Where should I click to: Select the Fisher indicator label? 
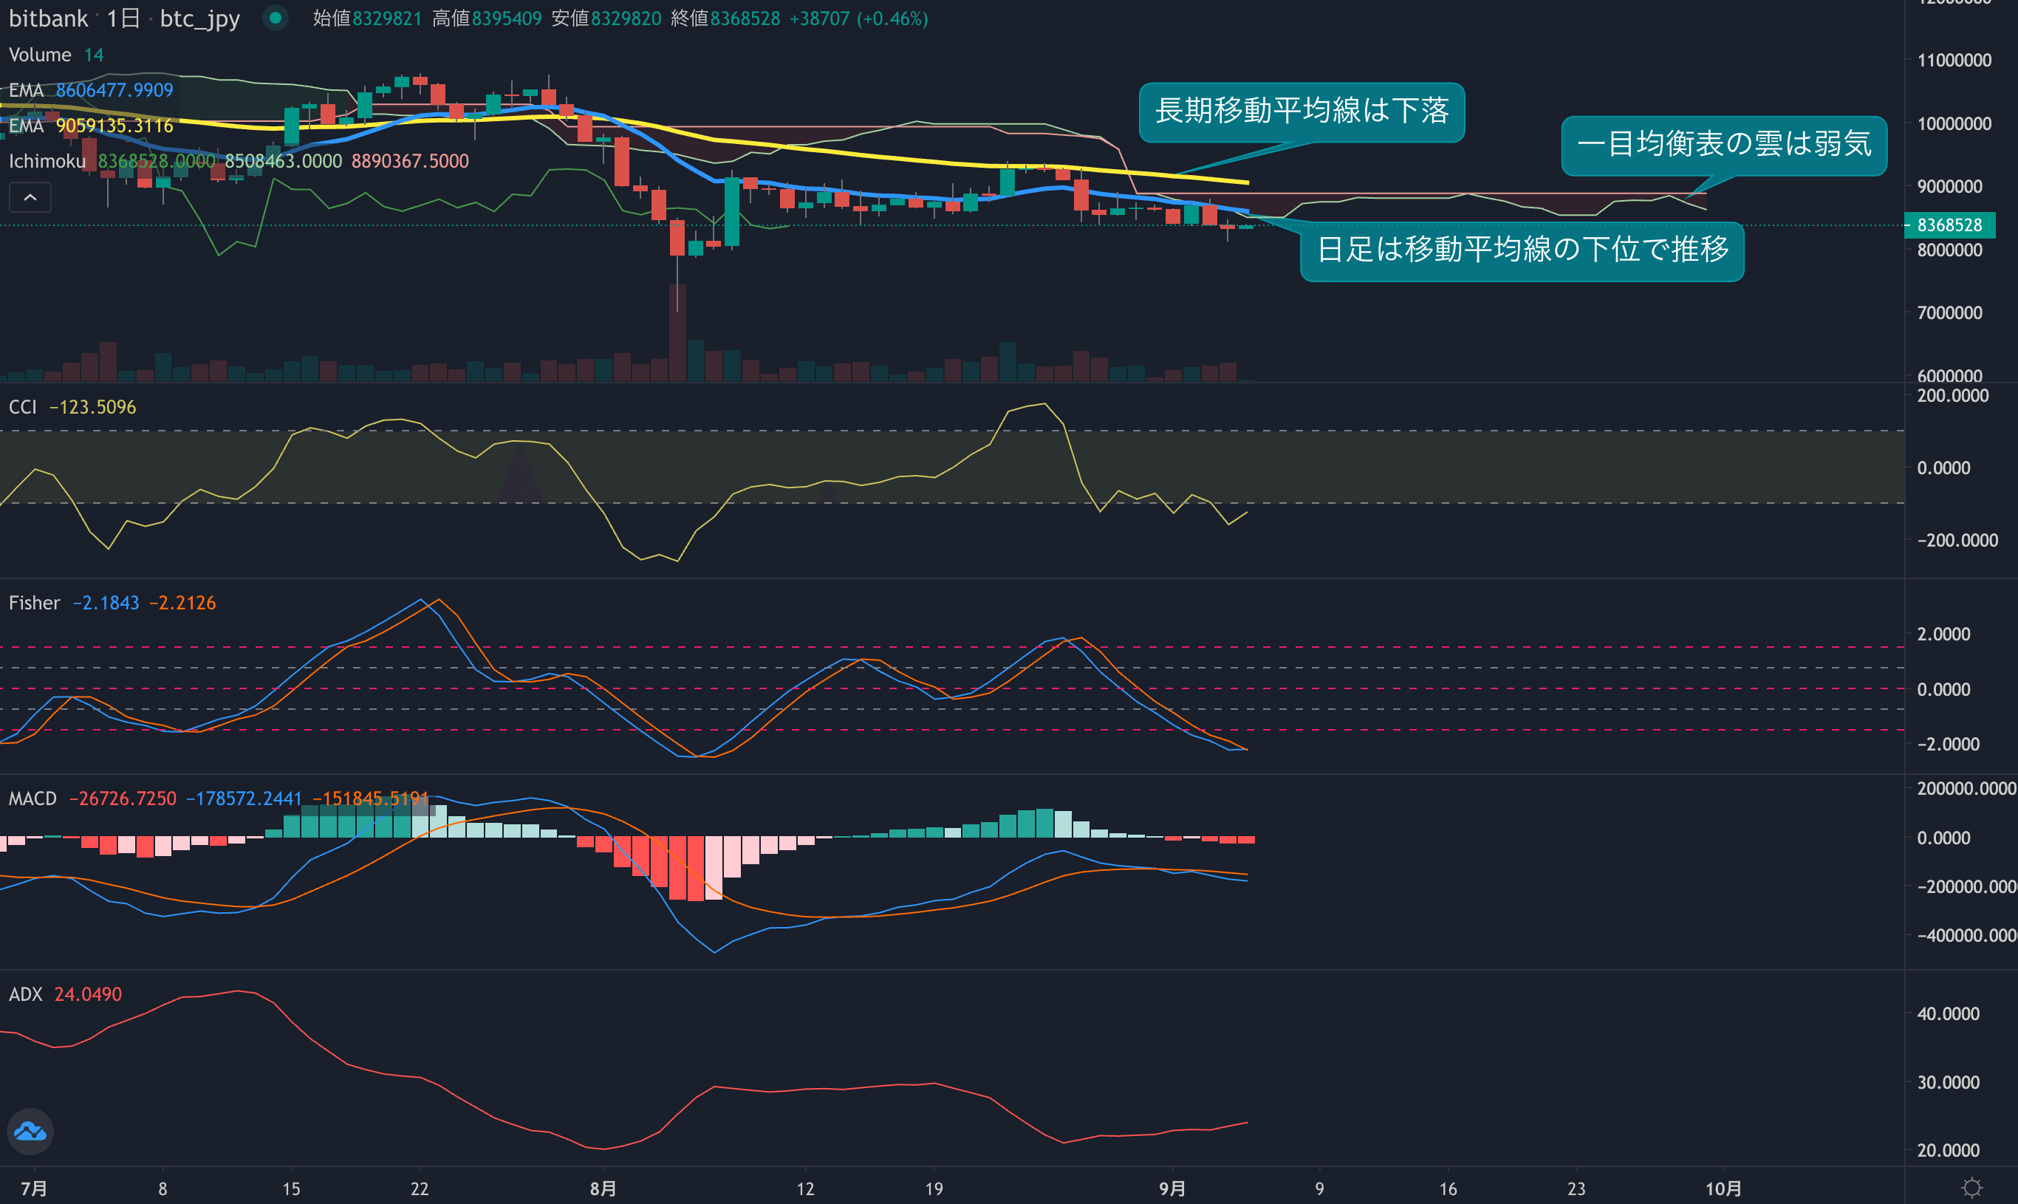click(34, 603)
